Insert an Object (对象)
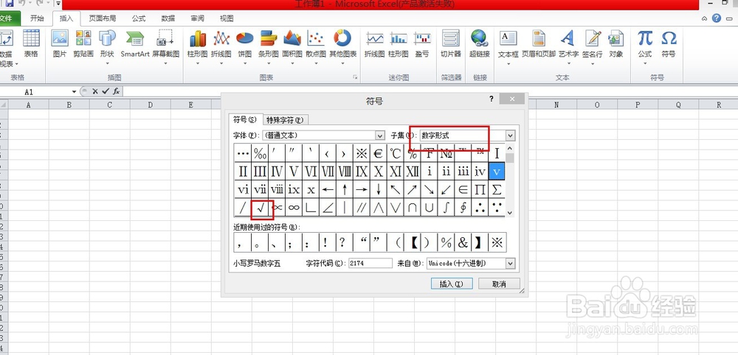The height and width of the screenshot is (355, 738). [616, 43]
